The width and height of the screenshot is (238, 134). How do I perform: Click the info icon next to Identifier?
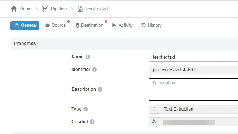click(x=94, y=70)
